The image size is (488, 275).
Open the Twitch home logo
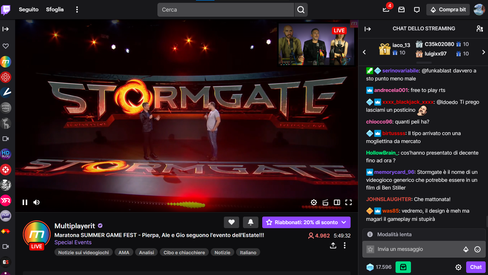click(6, 10)
